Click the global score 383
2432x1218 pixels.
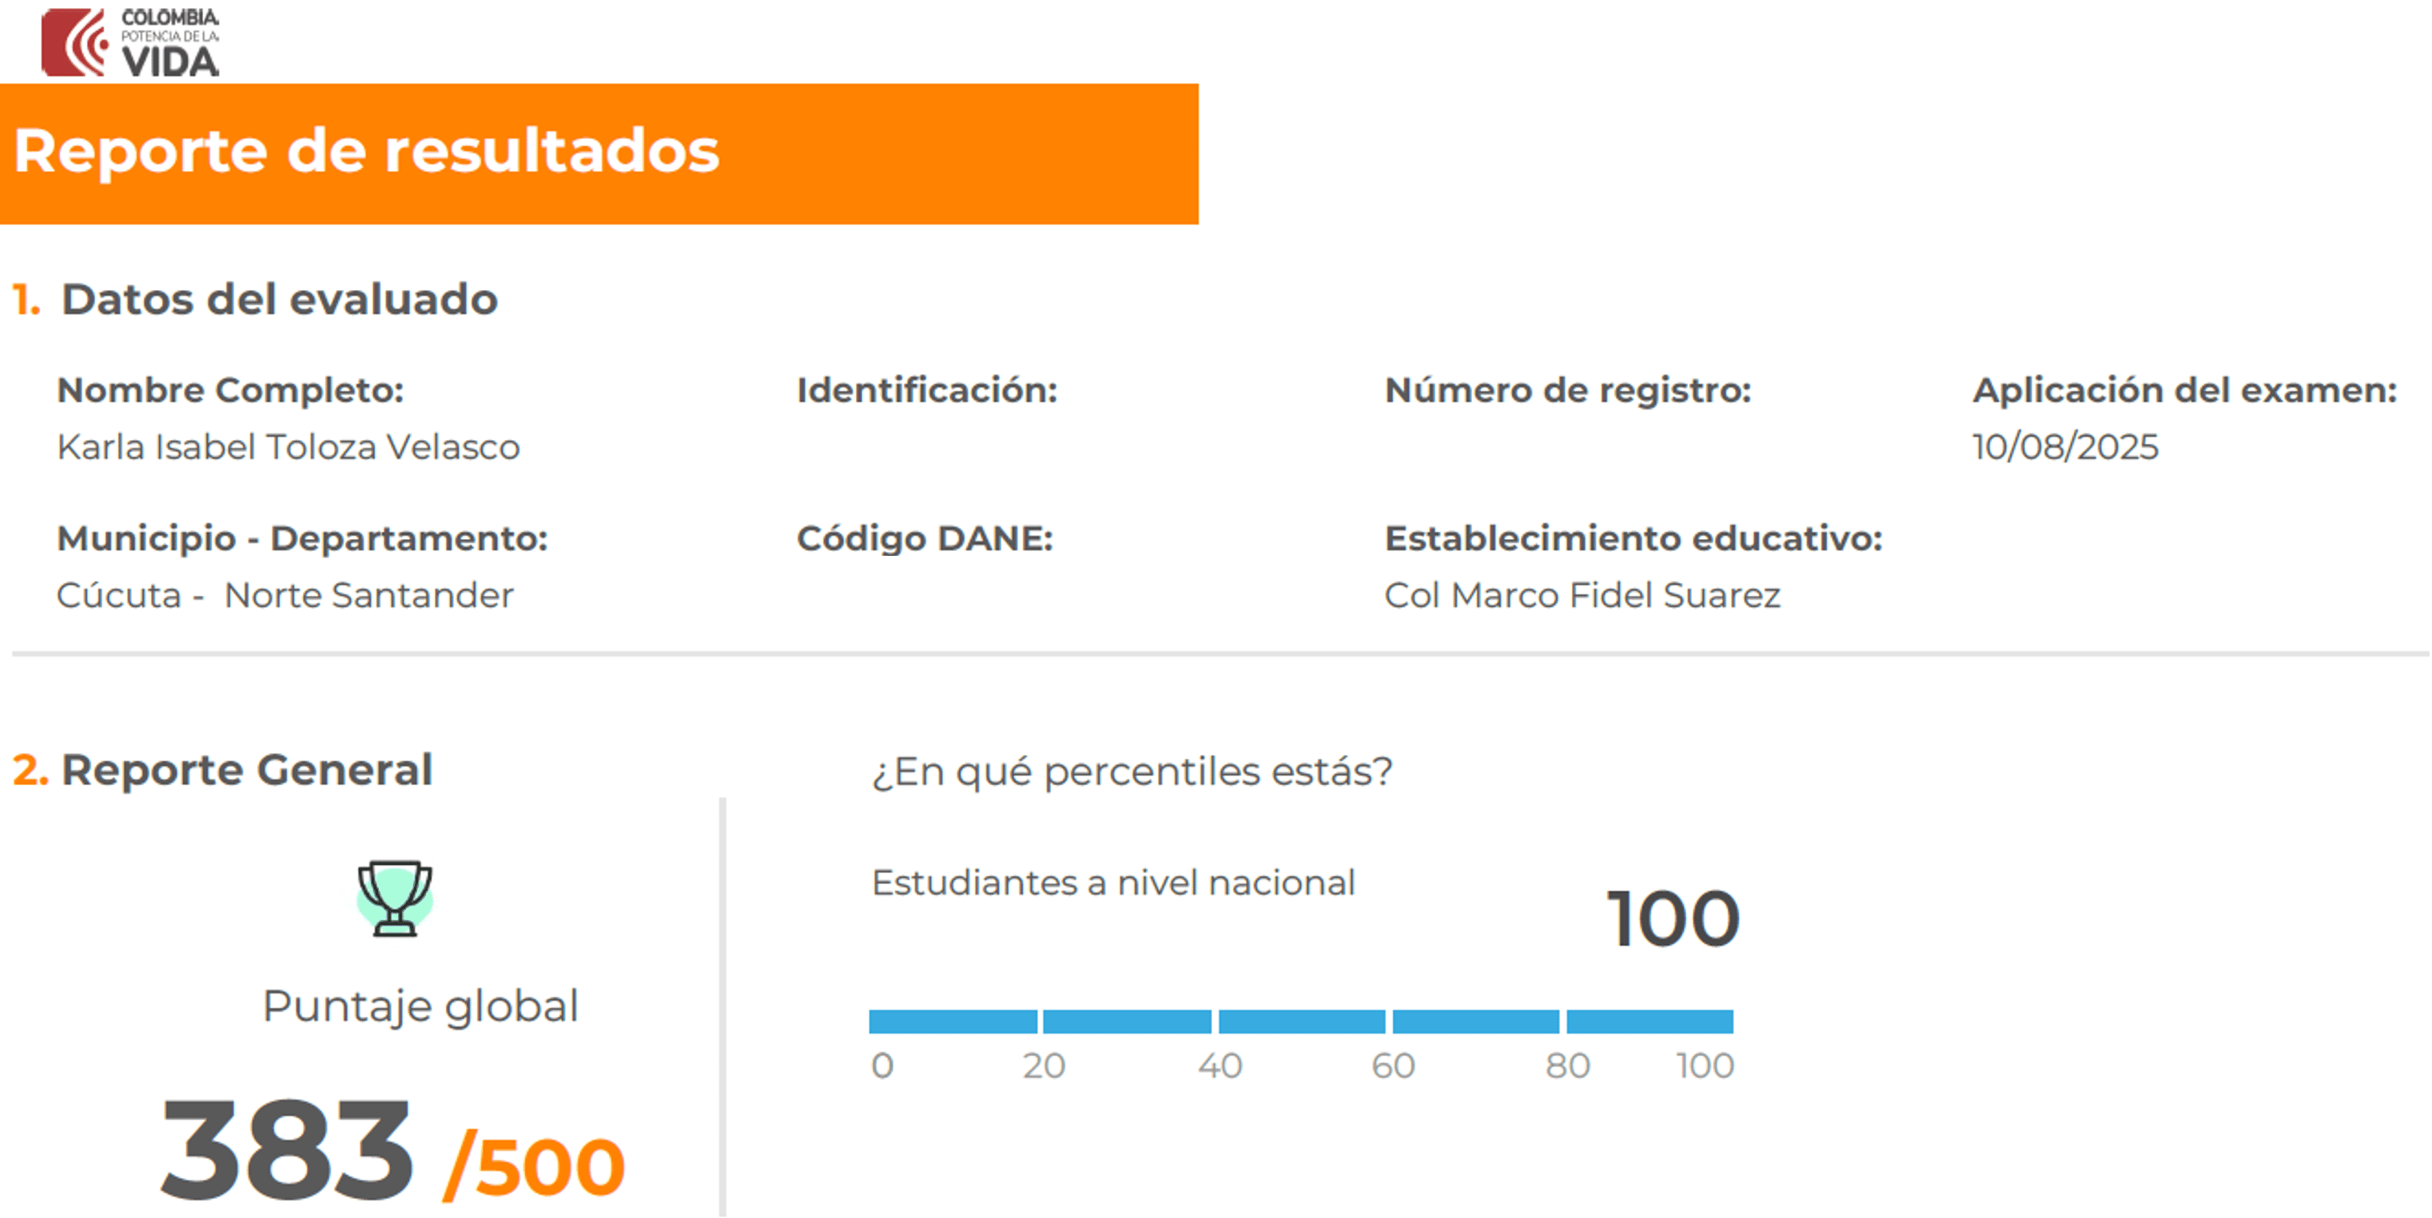click(287, 1150)
